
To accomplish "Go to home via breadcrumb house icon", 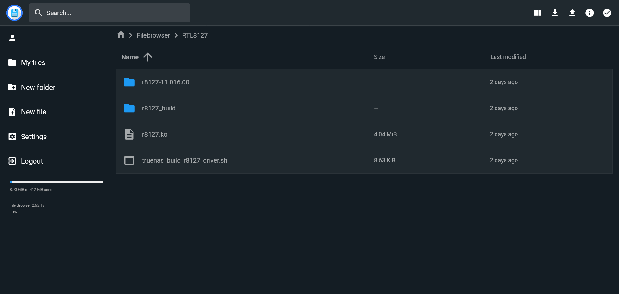I will [x=121, y=34].
